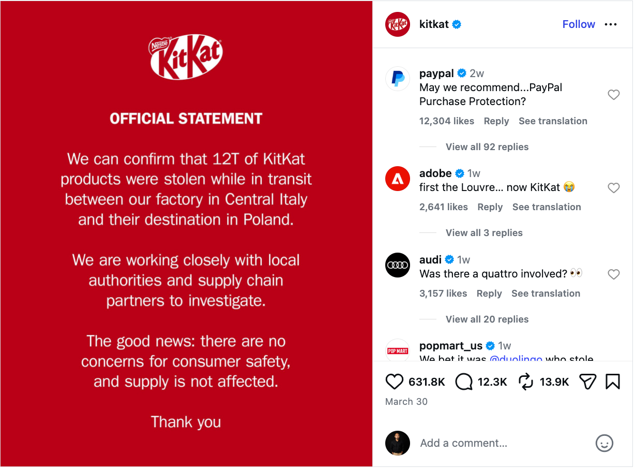Reply to the audi comment

point(489,294)
